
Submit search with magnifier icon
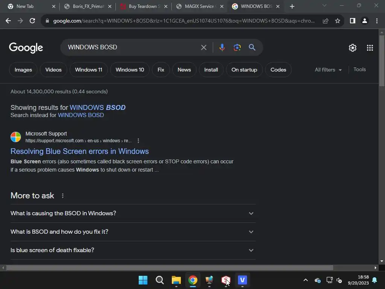click(252, 47)
